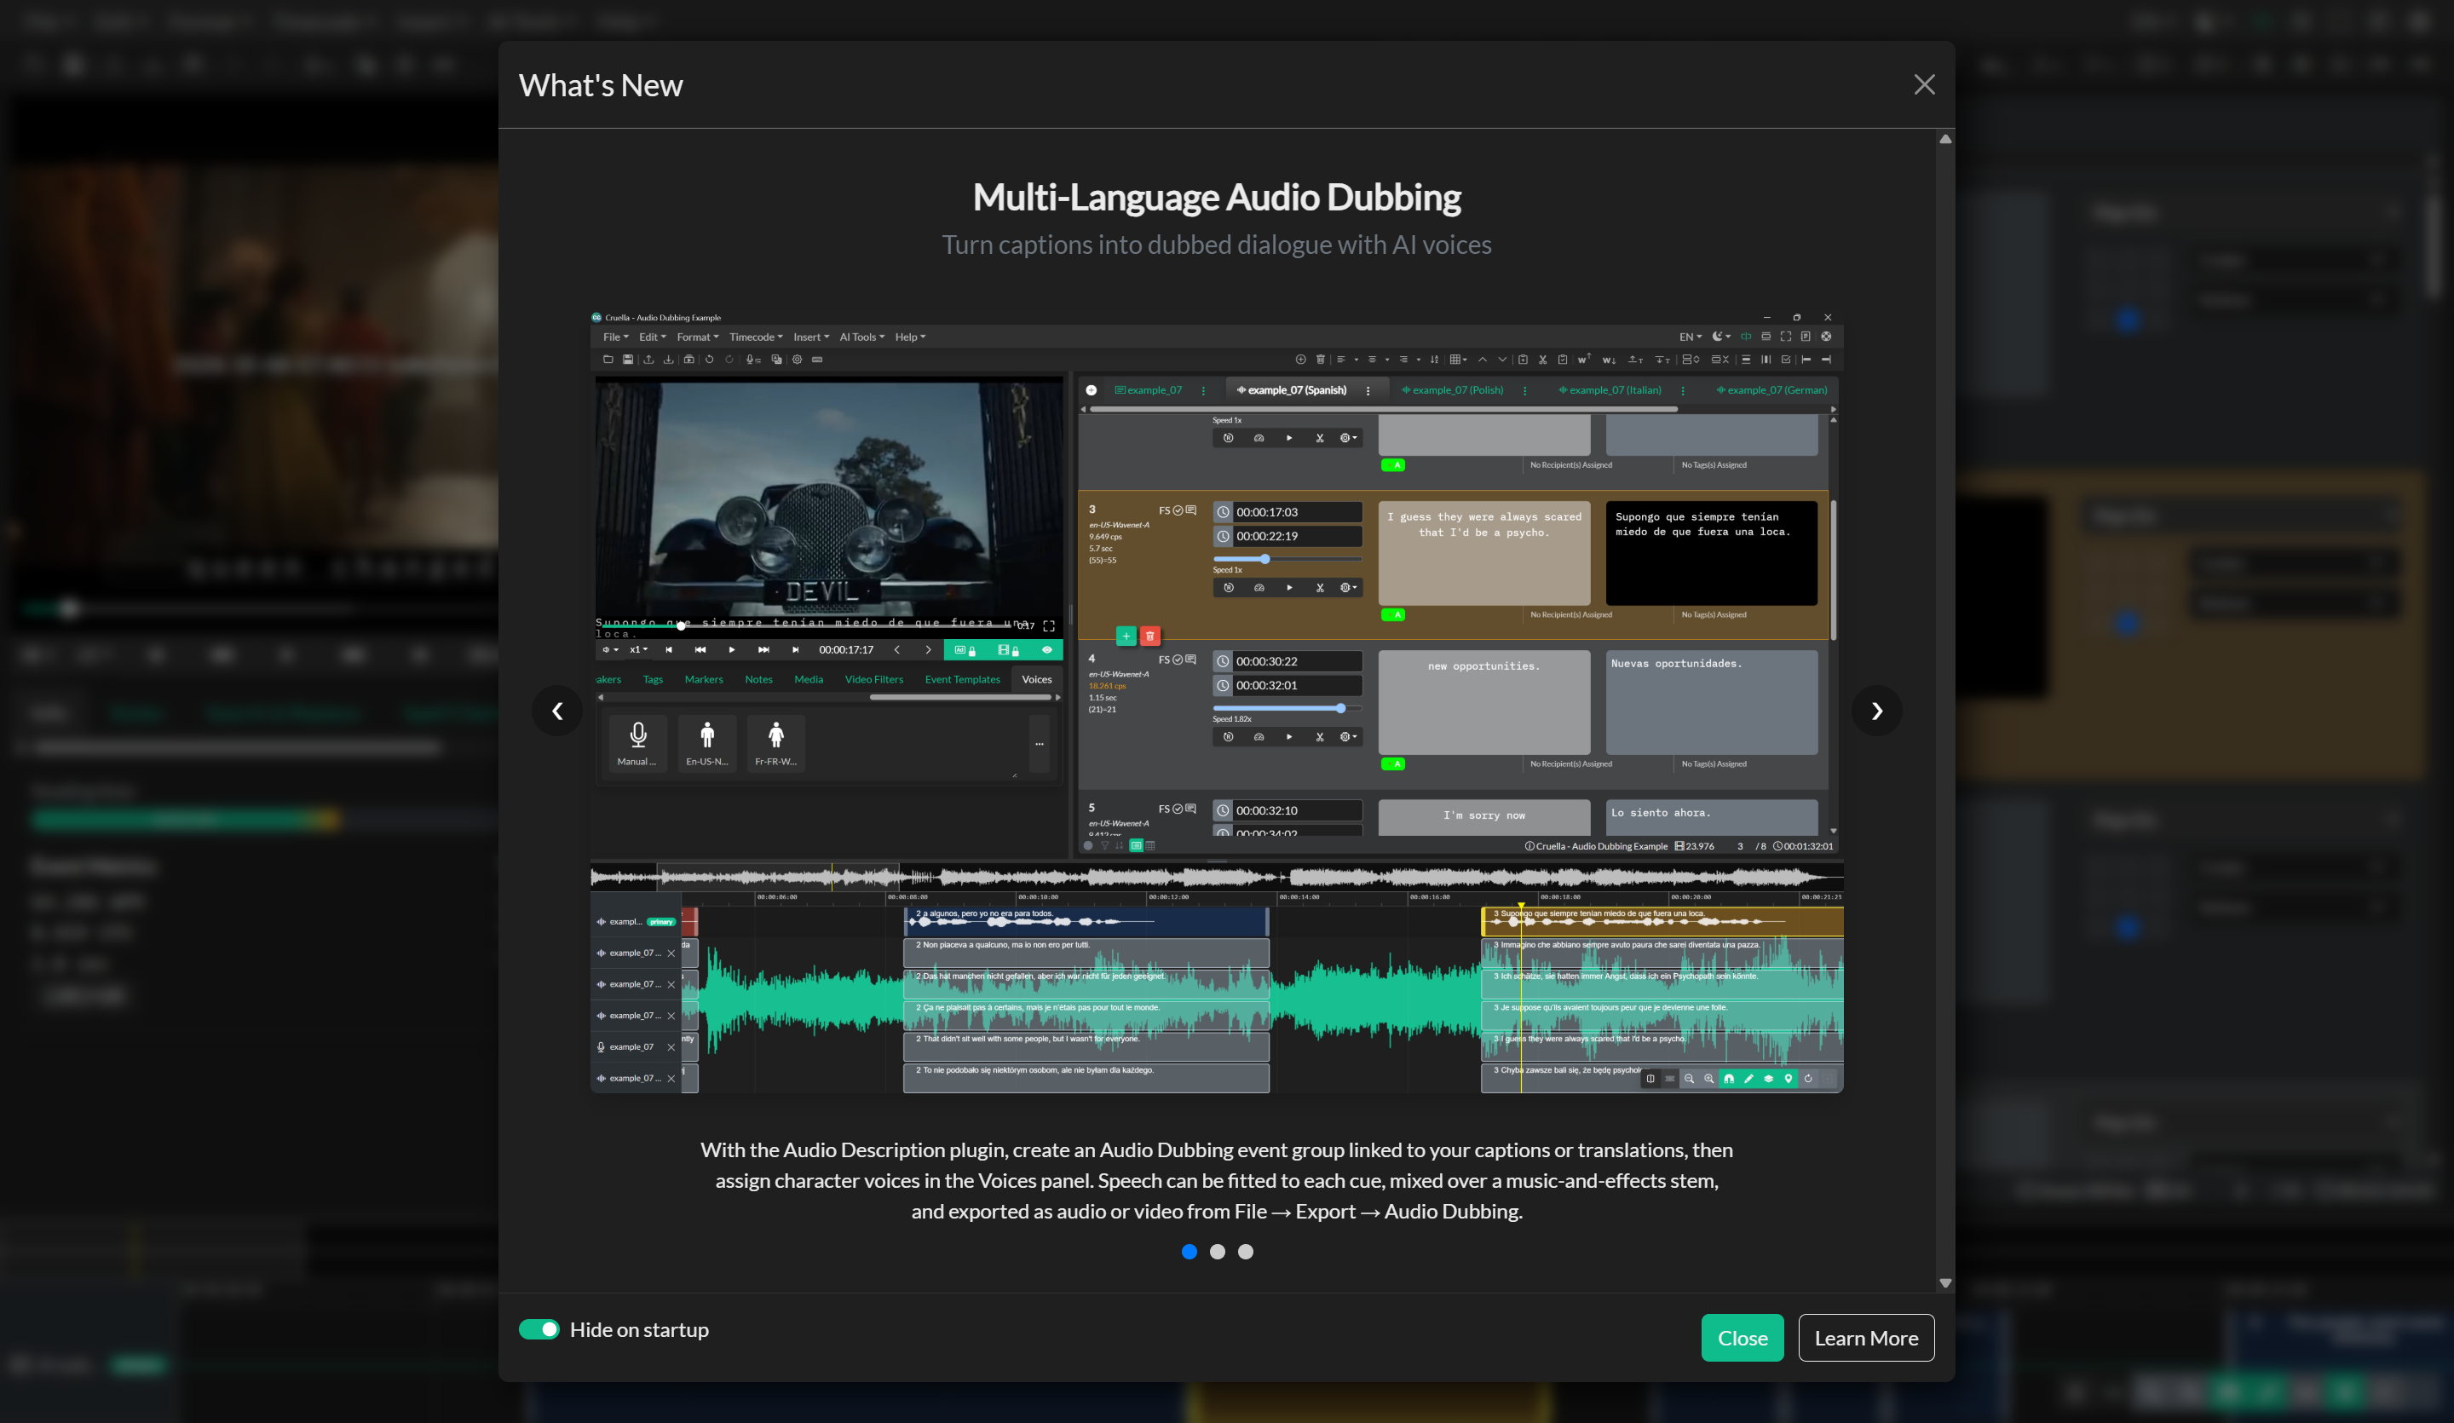2454x1423 pixels.
Task: Click the paragraph starting "With the Audio Description plugin"
Action: click(1216, 1180)
